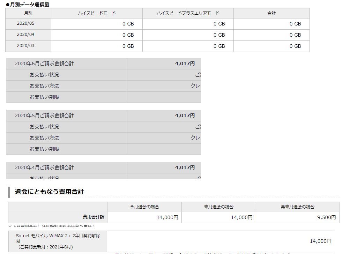Screen dimensions: 343x254
Task: Click the 2020年6月ご請求金額合計 row label
Action: (44, 64)
